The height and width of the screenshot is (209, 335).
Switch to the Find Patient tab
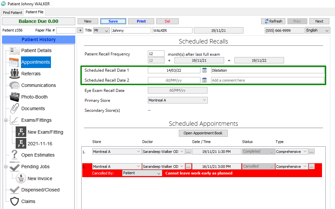click(x=13, y=13)
